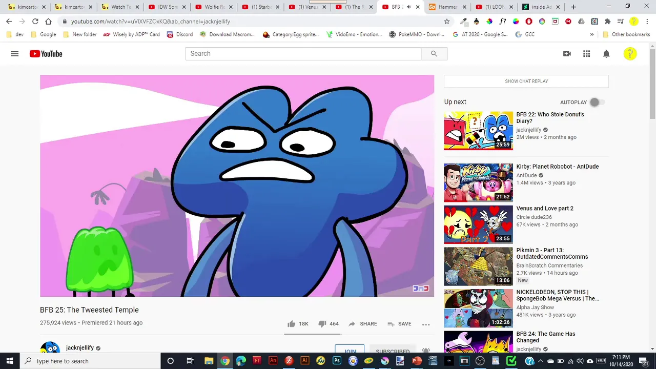Viewport: 656px width, 369px height.
Task: Open the Windows notification center
Action: [x=645, y=361]
